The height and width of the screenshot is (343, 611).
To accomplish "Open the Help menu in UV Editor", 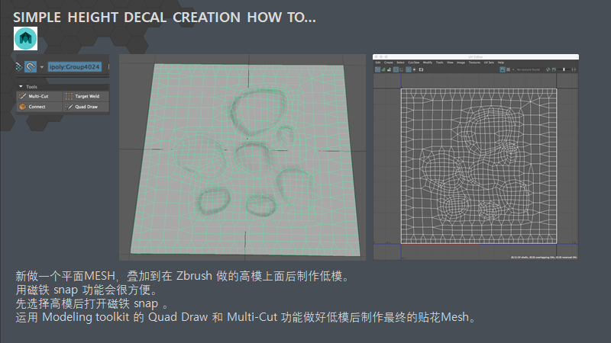I will (502, 63).
